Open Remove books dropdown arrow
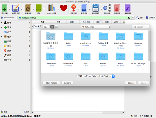 [122, 9]
